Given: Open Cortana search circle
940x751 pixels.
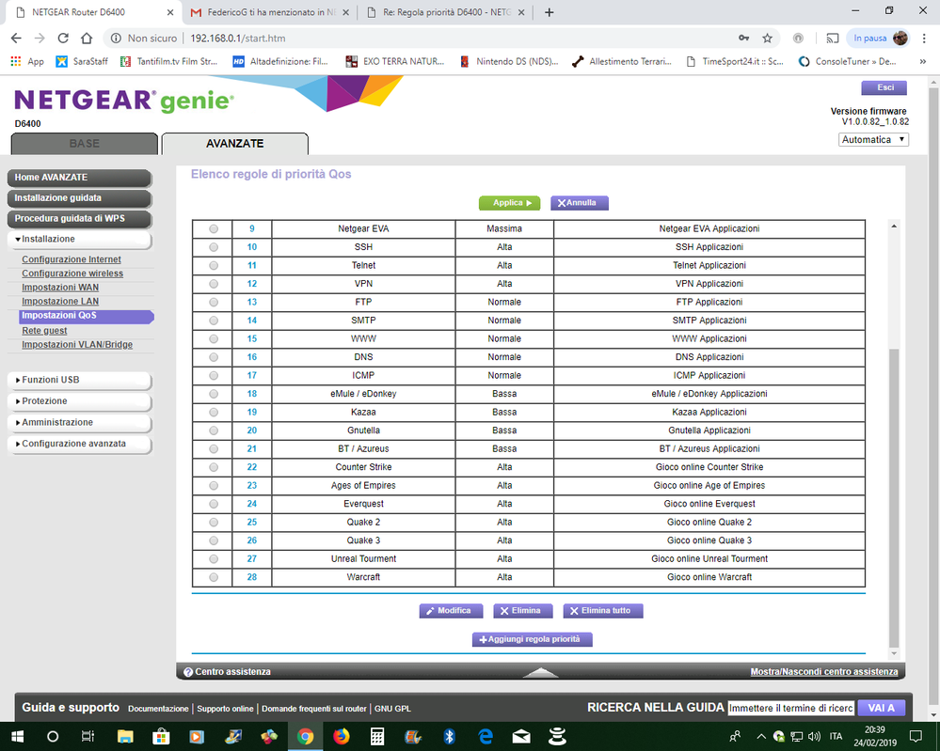Looking at the screenshot, I should (x=53, y=737).
